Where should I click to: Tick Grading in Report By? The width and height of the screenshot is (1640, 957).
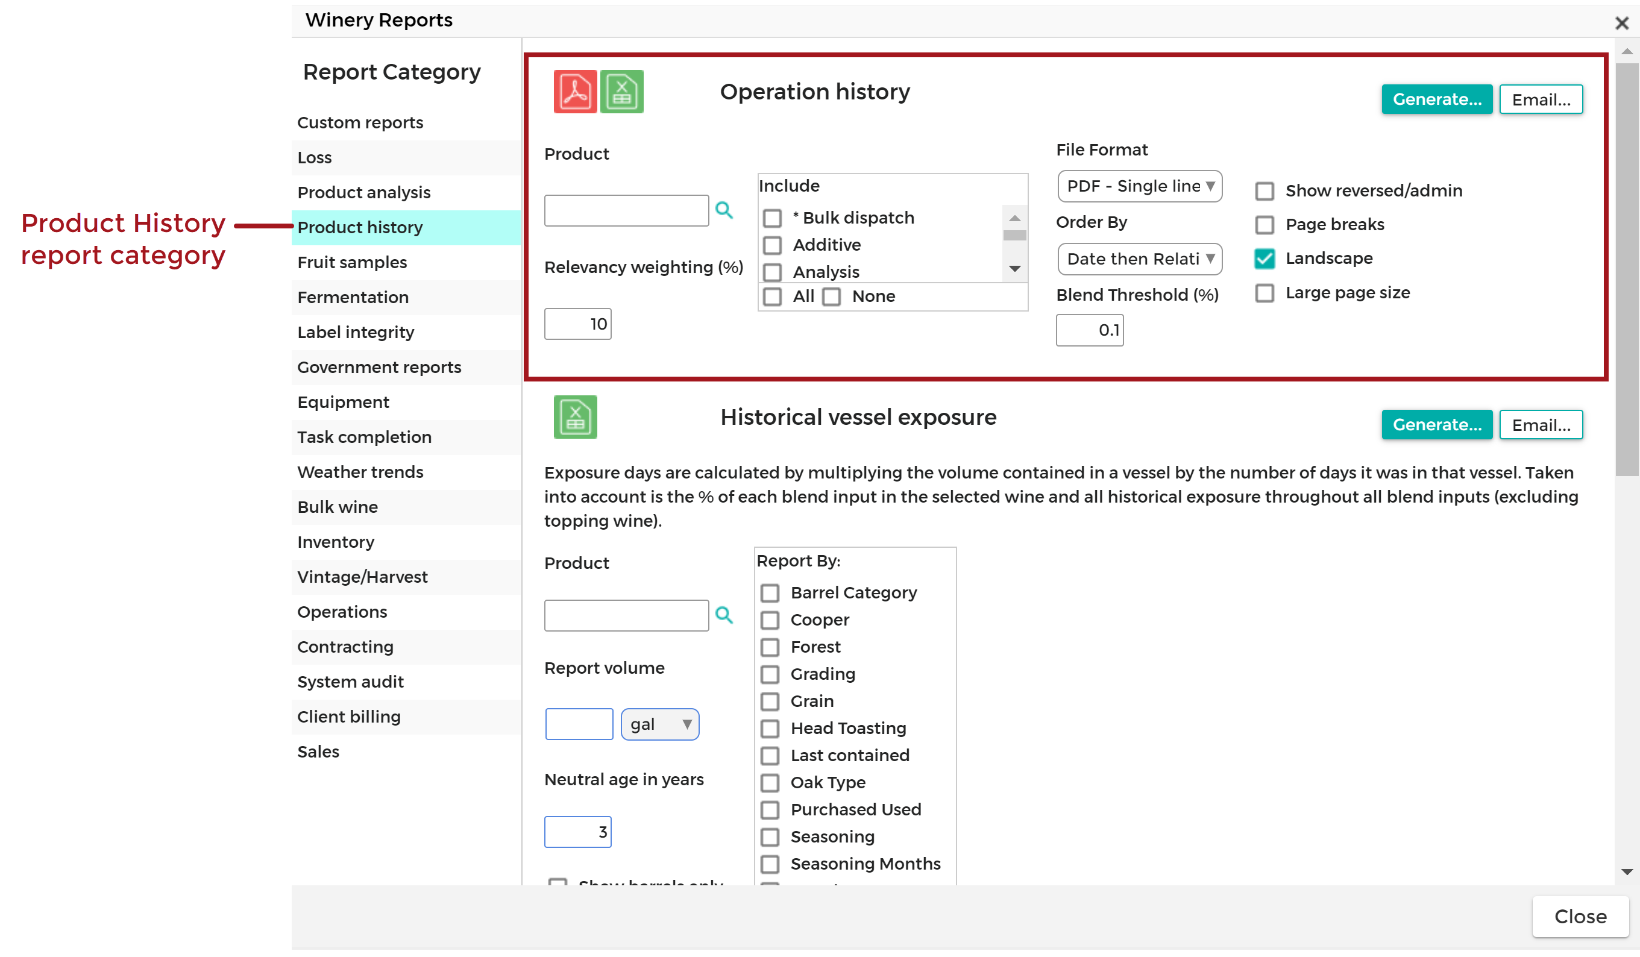point(770,674)
